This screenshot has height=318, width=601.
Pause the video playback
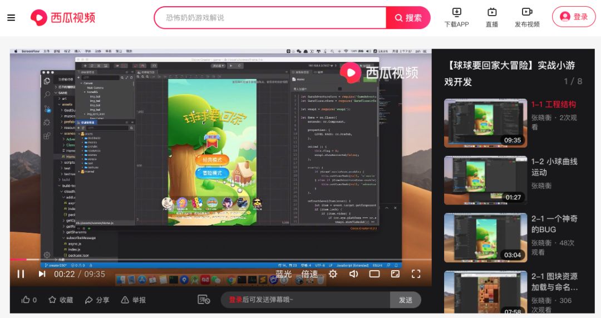click(21, 274)
